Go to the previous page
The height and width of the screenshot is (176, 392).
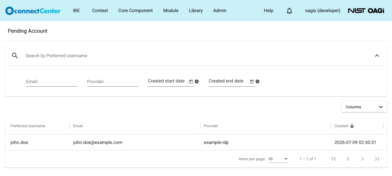point(348,159)
